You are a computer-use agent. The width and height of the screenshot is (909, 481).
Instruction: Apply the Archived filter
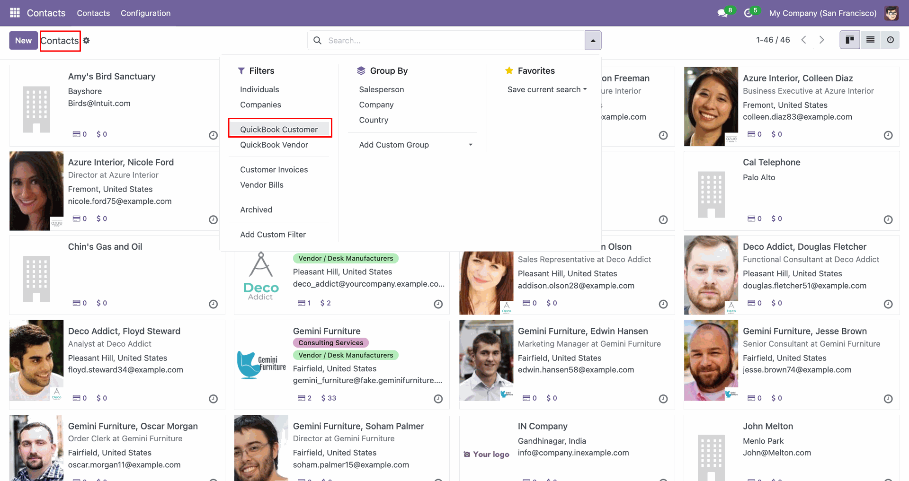(x=256, y=210)
